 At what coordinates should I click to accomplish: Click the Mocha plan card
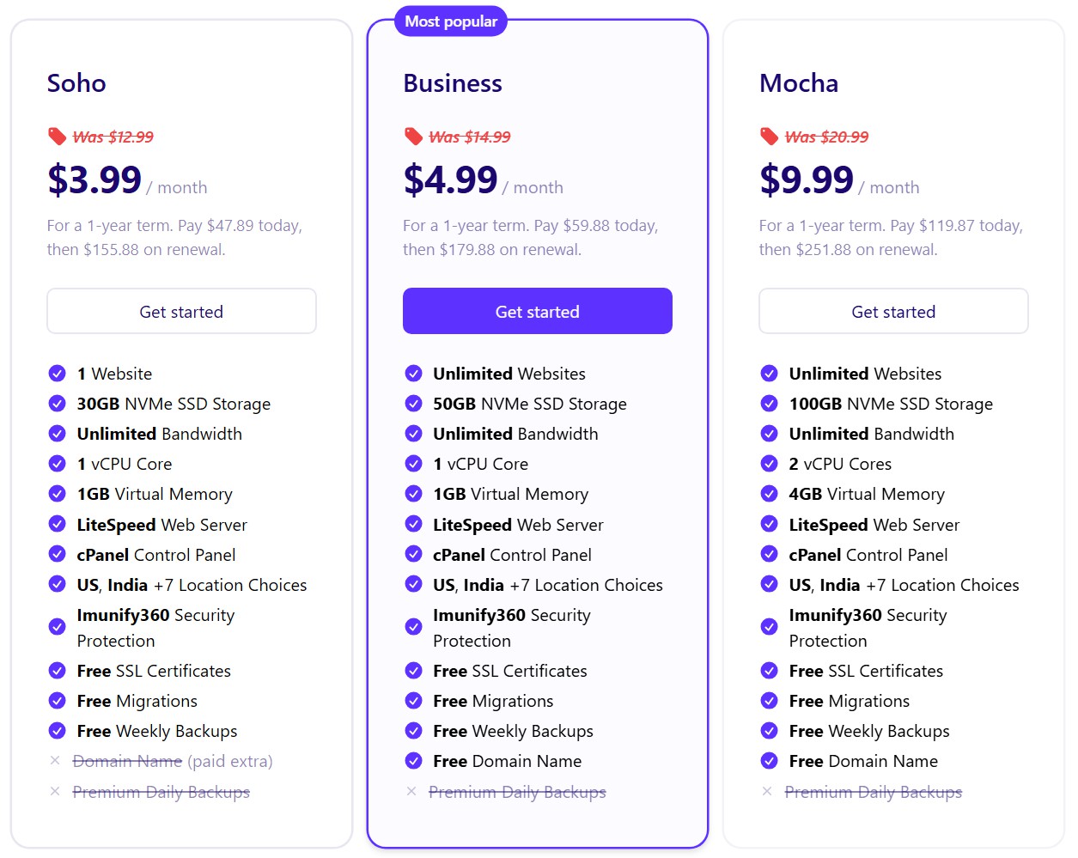(x=893, y=429)
